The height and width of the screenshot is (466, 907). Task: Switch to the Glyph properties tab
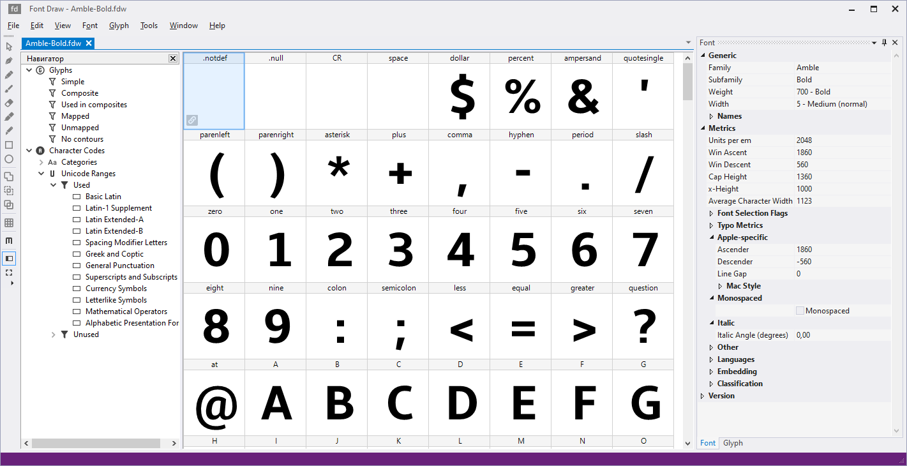(733, 443)
